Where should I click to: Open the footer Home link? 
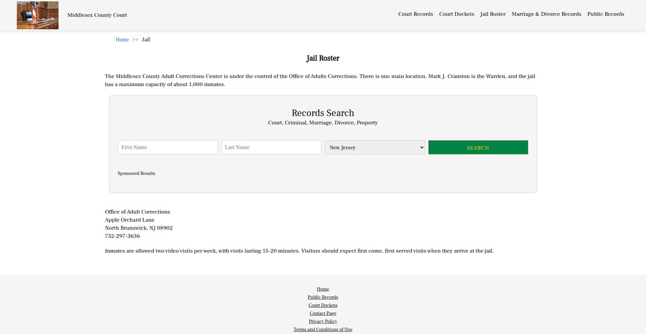[323, 289]
